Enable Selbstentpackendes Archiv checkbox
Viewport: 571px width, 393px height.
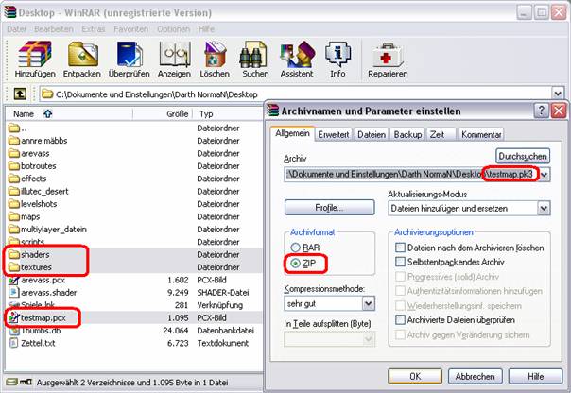(x=400, y=262)
